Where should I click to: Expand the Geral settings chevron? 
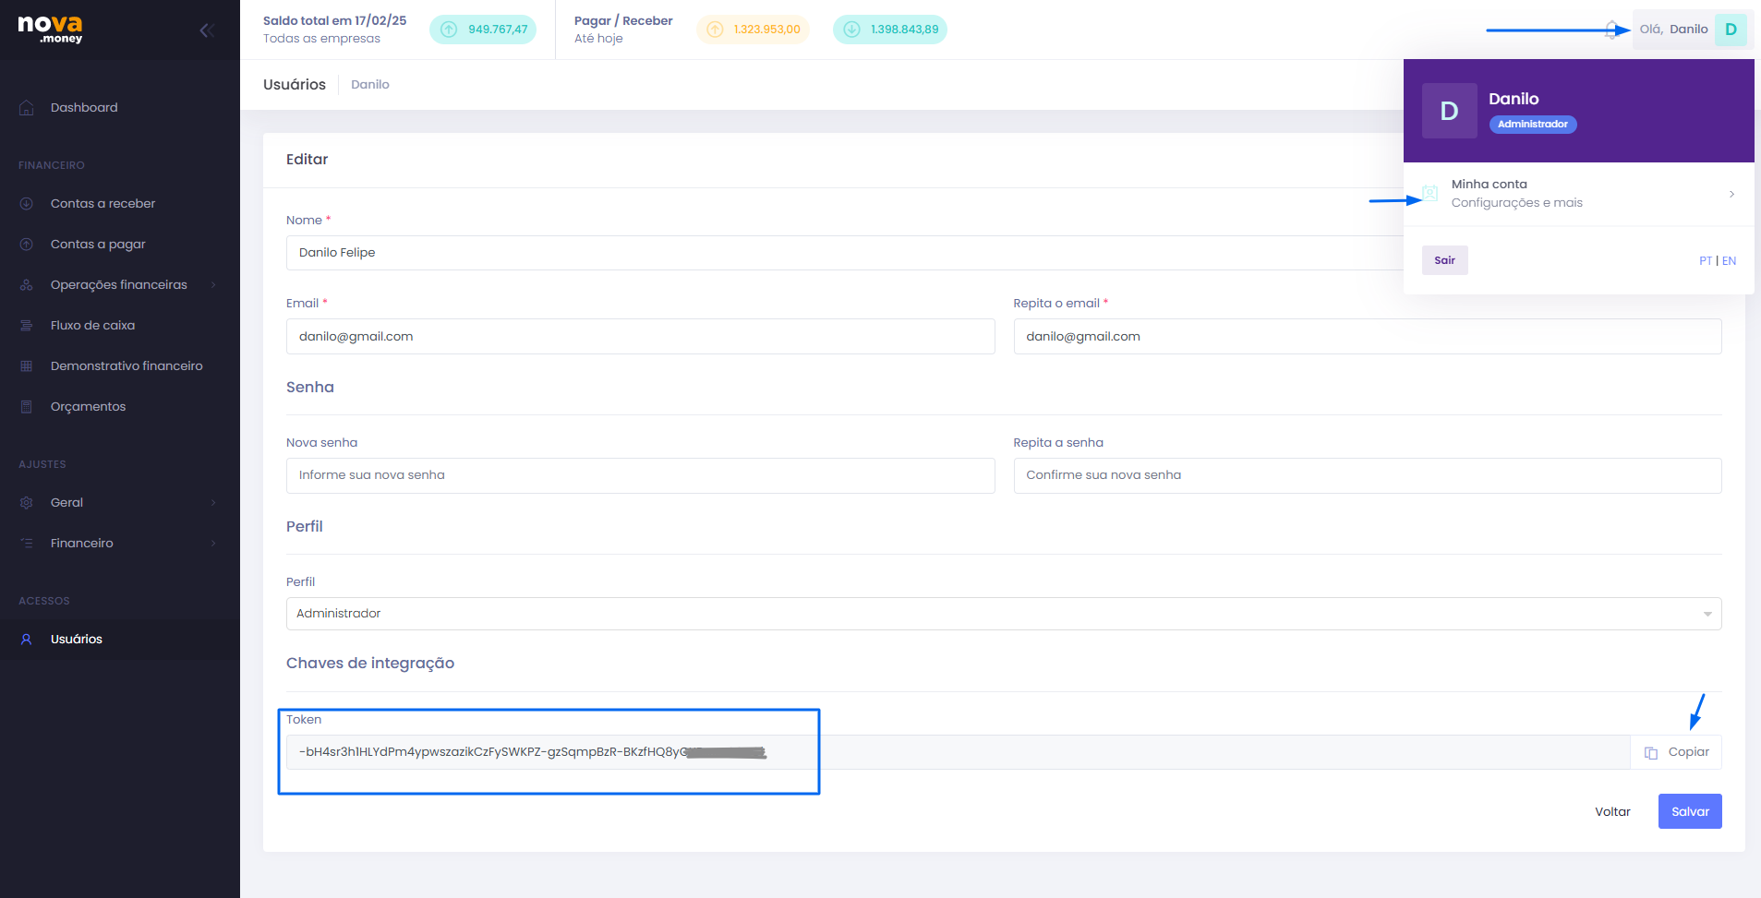(213, 503)
